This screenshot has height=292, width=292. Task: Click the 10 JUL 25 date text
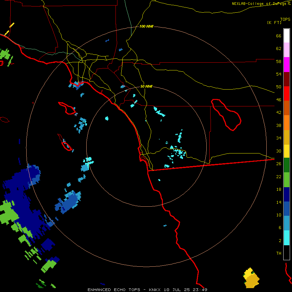177,290
